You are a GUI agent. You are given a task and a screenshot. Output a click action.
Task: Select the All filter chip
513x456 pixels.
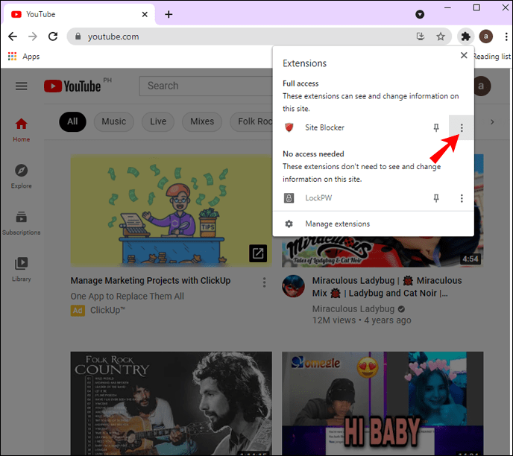72,121
